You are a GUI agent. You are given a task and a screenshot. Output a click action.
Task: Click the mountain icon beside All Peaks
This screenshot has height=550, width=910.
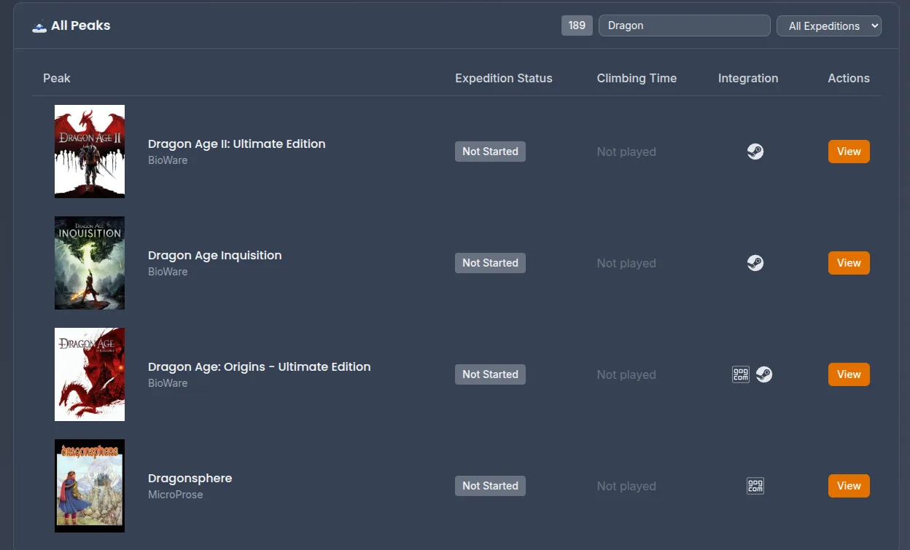pos(39,26)
